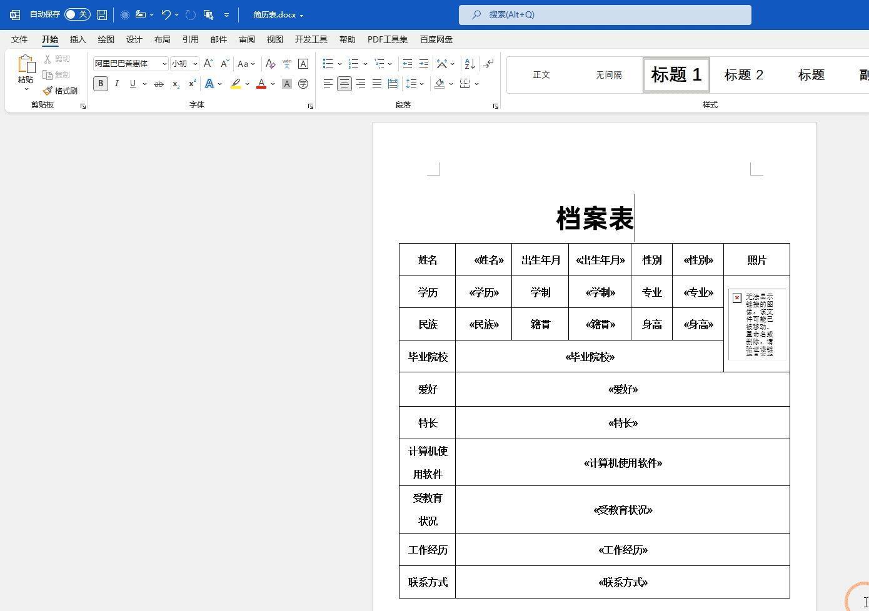
Task: Select Justify paragraph alignment
Action: click(x=377, y=84)
